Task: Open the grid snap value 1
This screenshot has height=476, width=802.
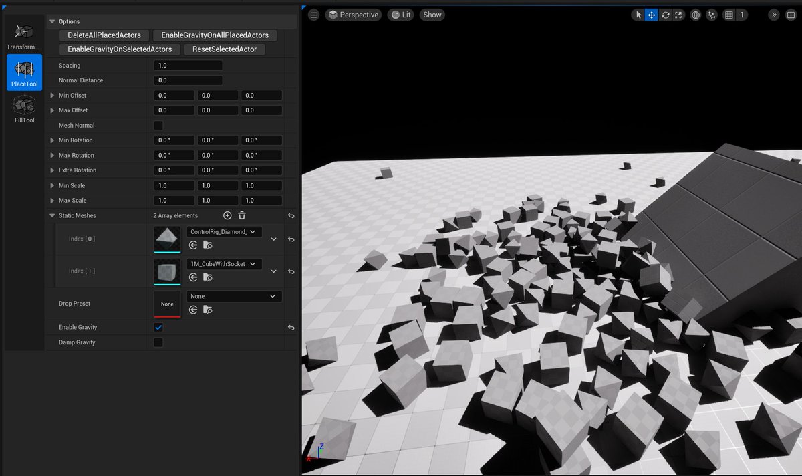Action: click(741, 15)
